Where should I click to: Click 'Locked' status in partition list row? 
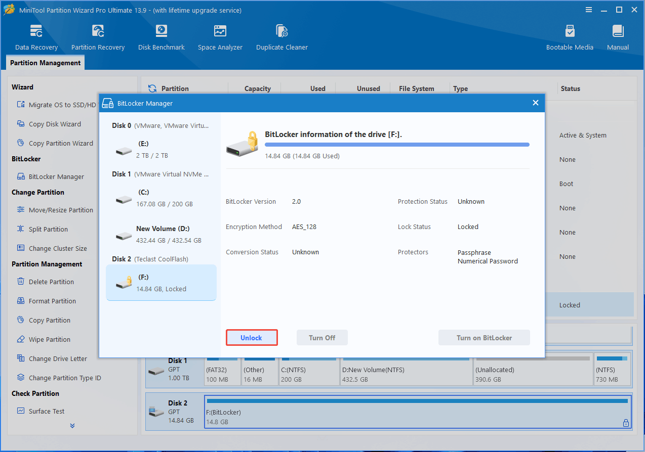570,305
